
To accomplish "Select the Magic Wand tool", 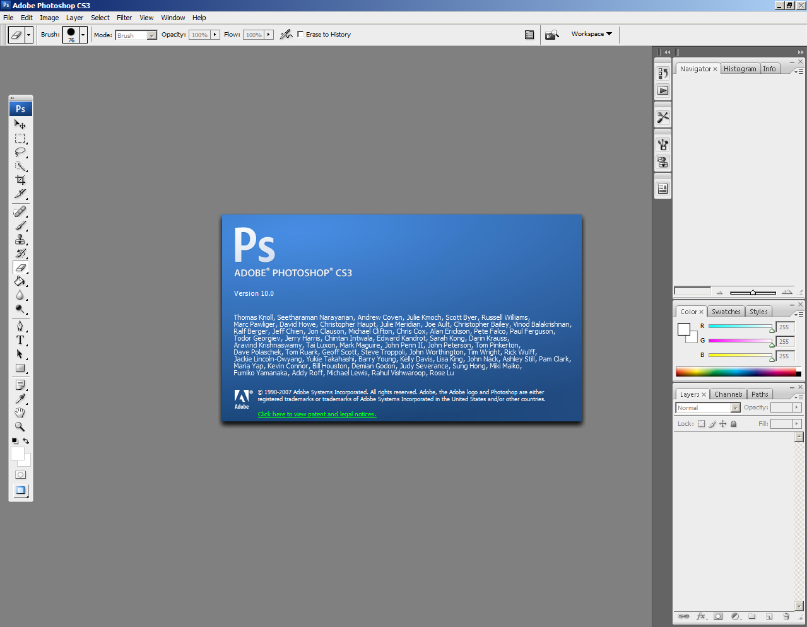I will (x=20, y=167).
